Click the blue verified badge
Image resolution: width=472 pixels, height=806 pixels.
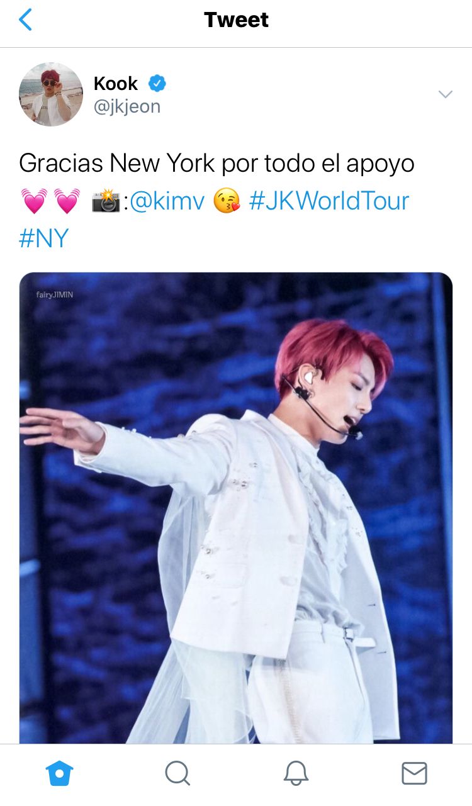click(157, 84)
